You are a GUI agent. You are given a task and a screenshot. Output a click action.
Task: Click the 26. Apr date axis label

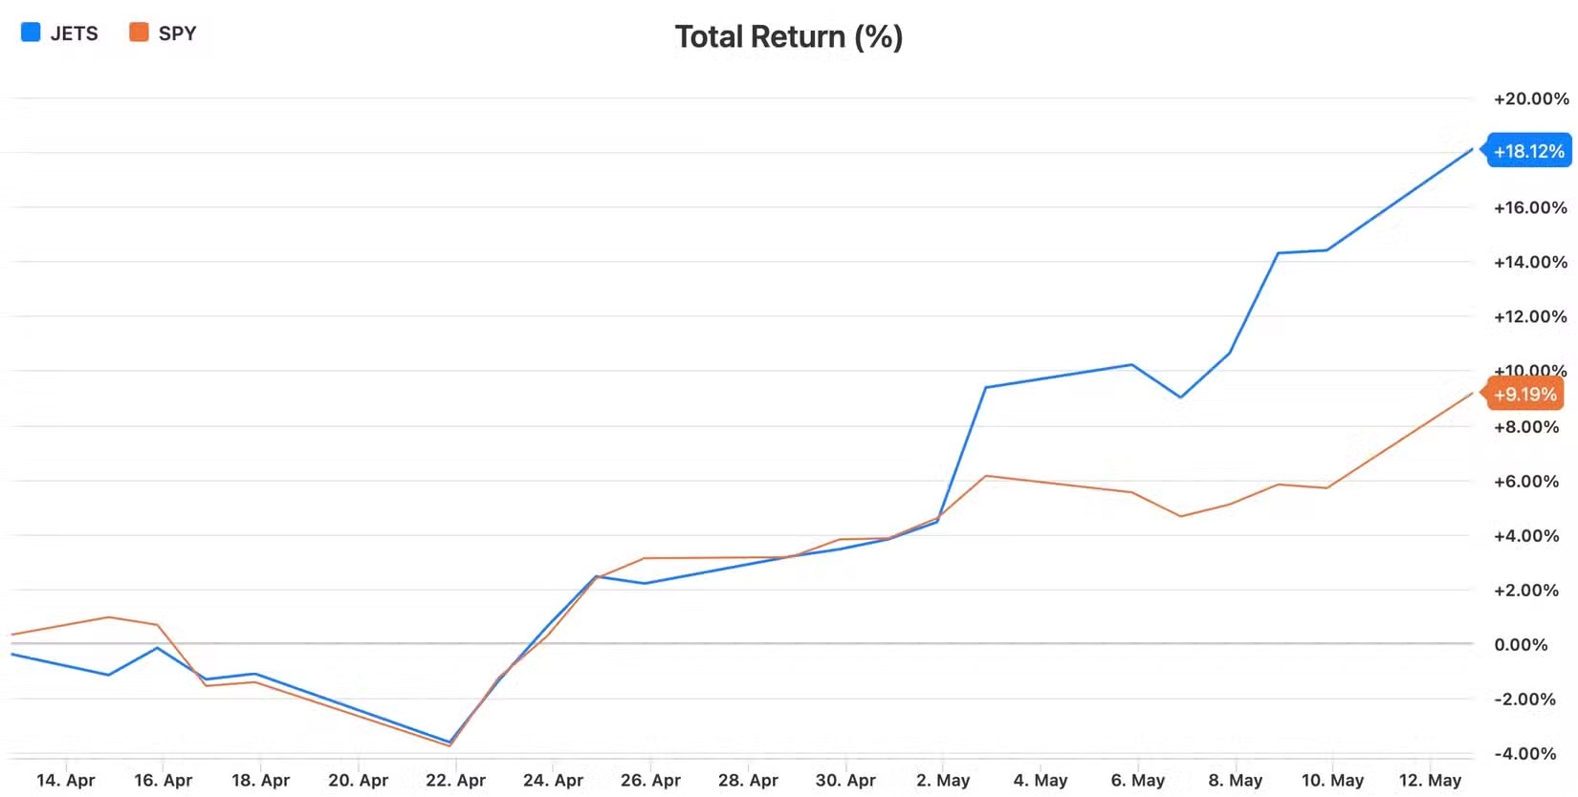[x=650, y=780]
